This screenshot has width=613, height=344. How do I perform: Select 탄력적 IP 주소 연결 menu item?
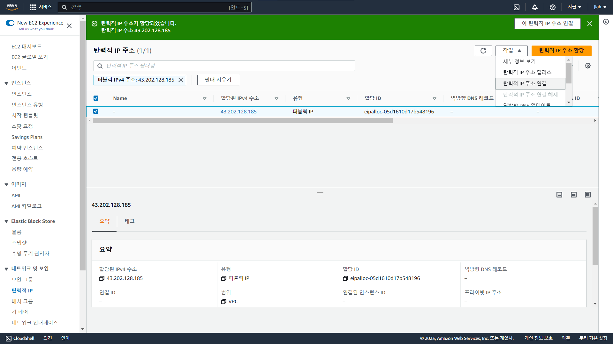click(525, 83)
